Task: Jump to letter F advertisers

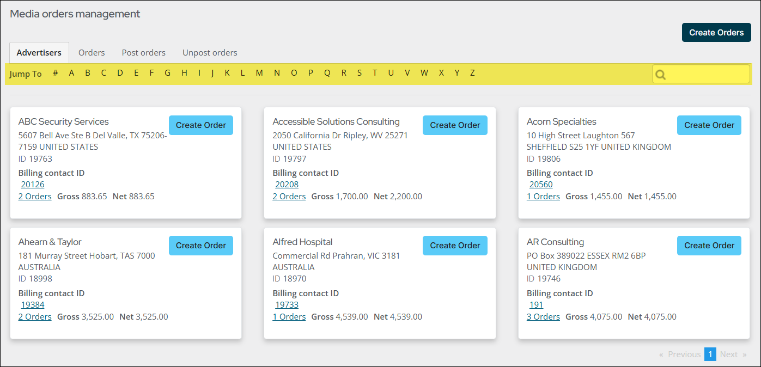Action: (152, 73)
